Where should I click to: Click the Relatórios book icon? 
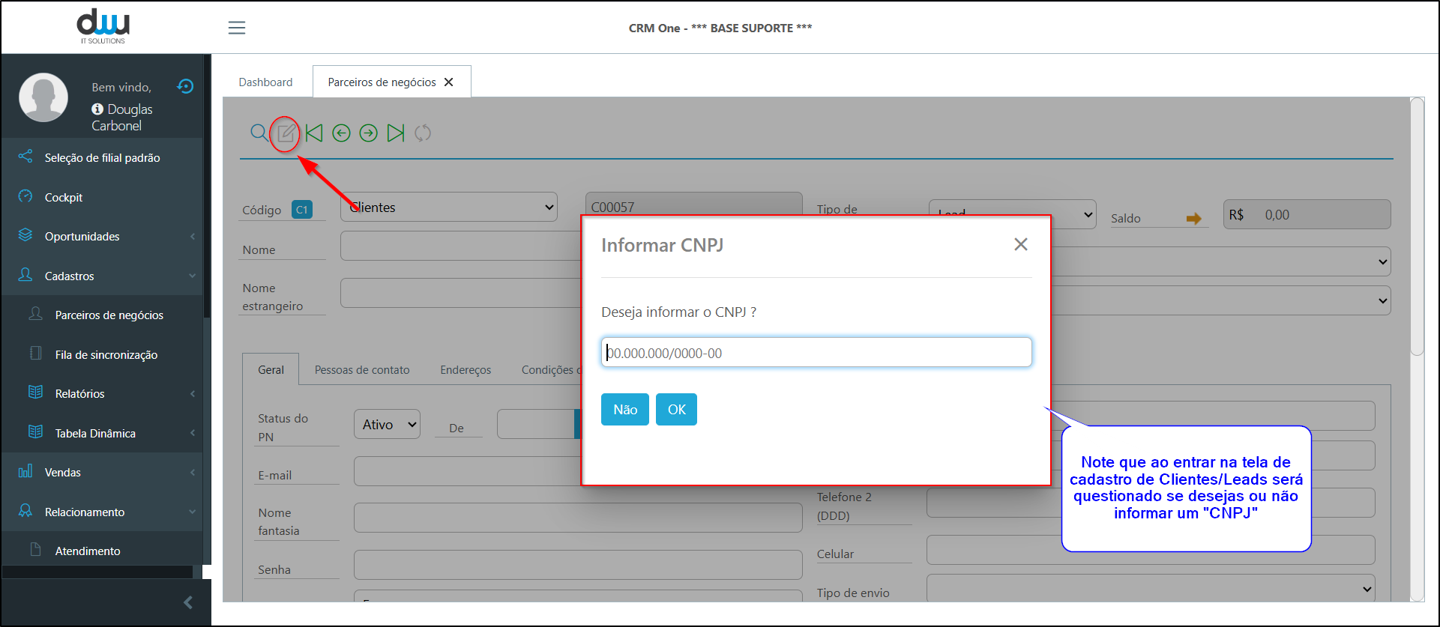[35, 393]
